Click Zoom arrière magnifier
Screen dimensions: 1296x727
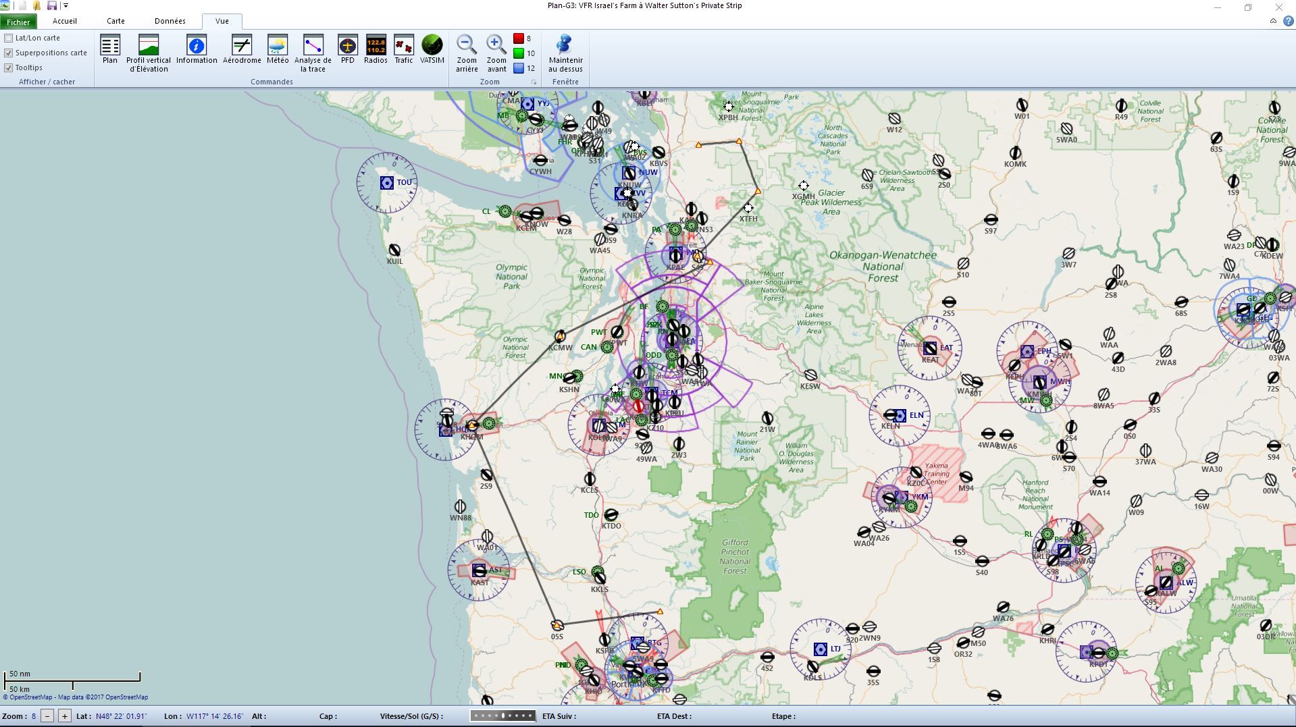pos(467,53)
